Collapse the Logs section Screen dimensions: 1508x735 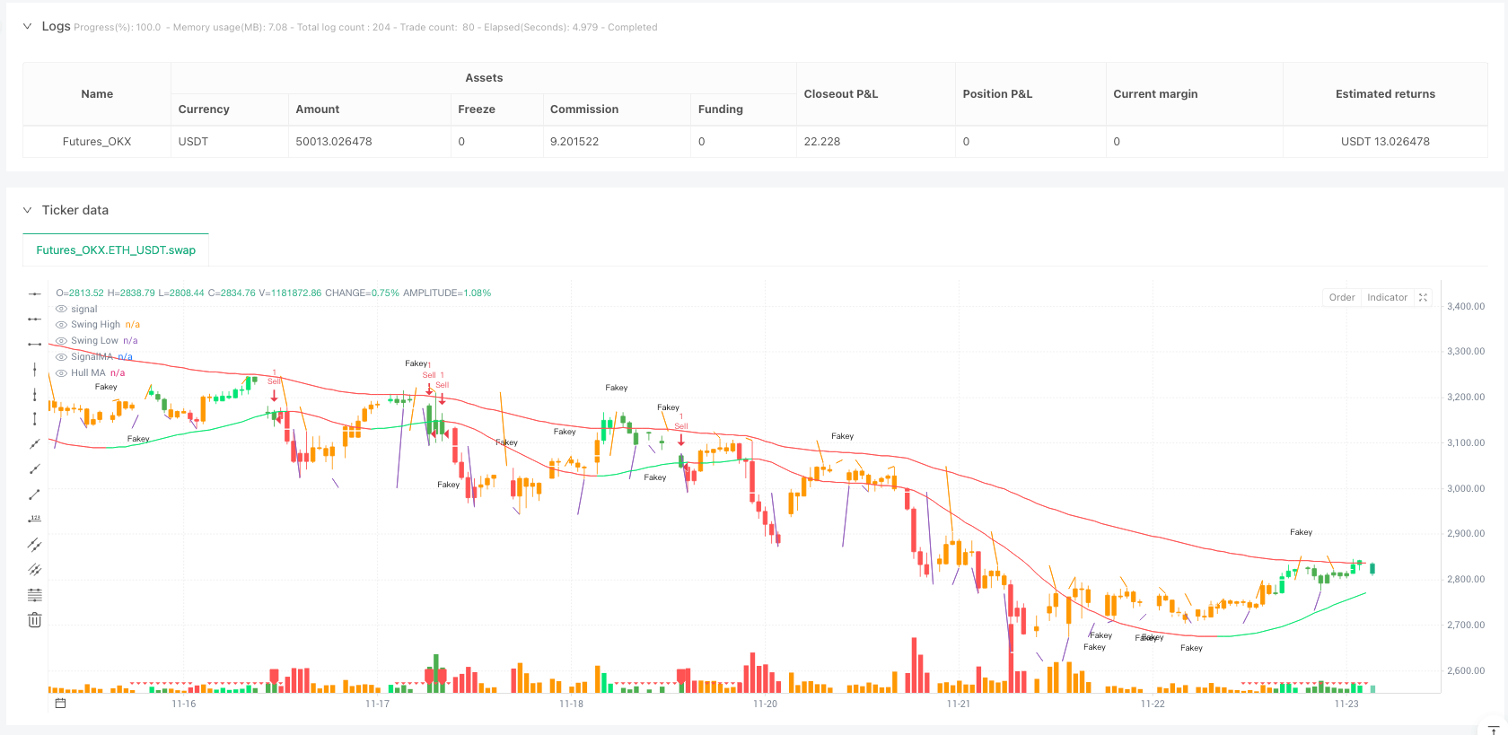[x=27, y=27]
